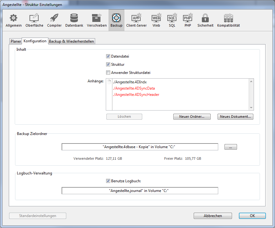275x228 pixels.
Task: Open the Web settings page
Action: click(x=156, y=20)
